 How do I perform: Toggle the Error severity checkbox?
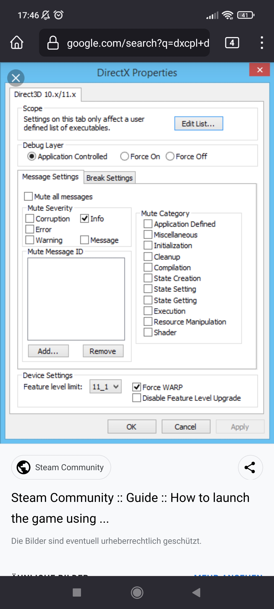pos(30,229)
